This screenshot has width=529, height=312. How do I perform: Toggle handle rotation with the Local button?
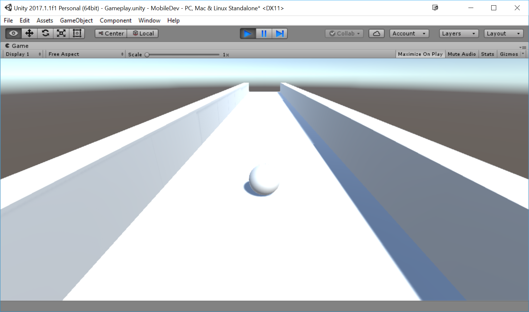[143, 33]
